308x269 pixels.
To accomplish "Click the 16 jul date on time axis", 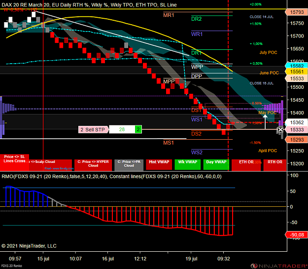I will 107,259.
